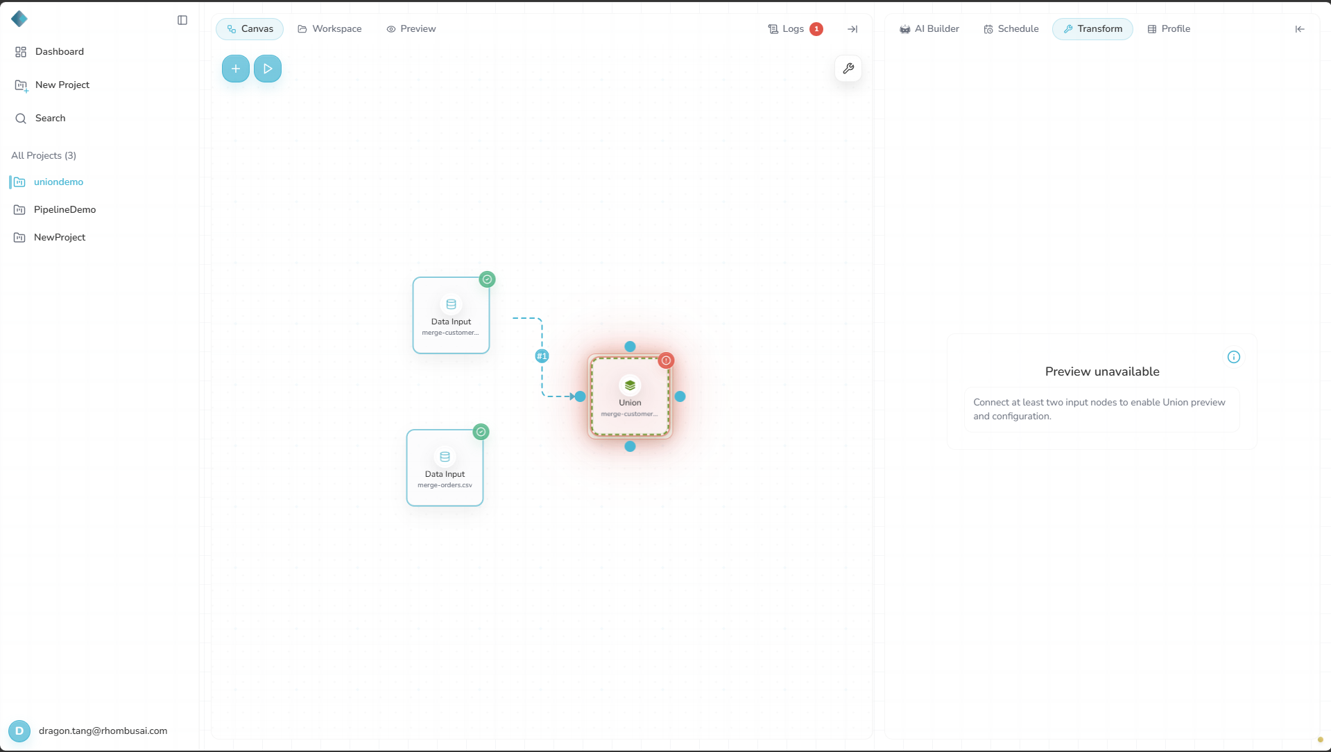Open the Schedule tab
This screenshot has height=752, width=1331.
[x=1011, y=28]
